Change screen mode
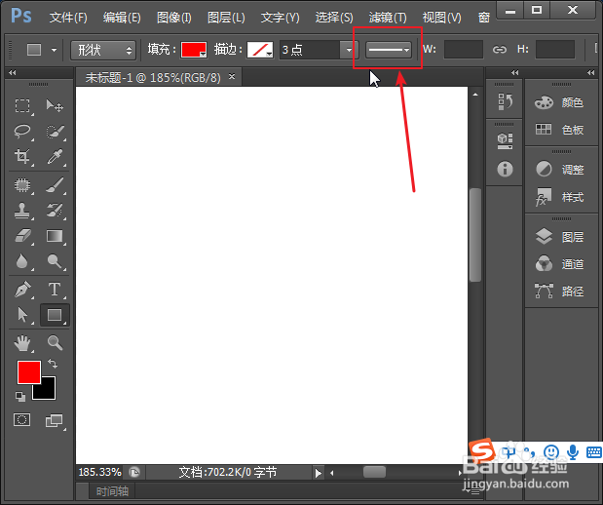This screenshot has width=603, height=505. 55,421
